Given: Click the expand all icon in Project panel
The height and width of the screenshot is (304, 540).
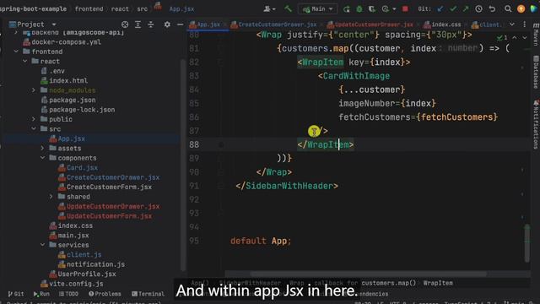Looking at the screenshot, I should 138,24.
